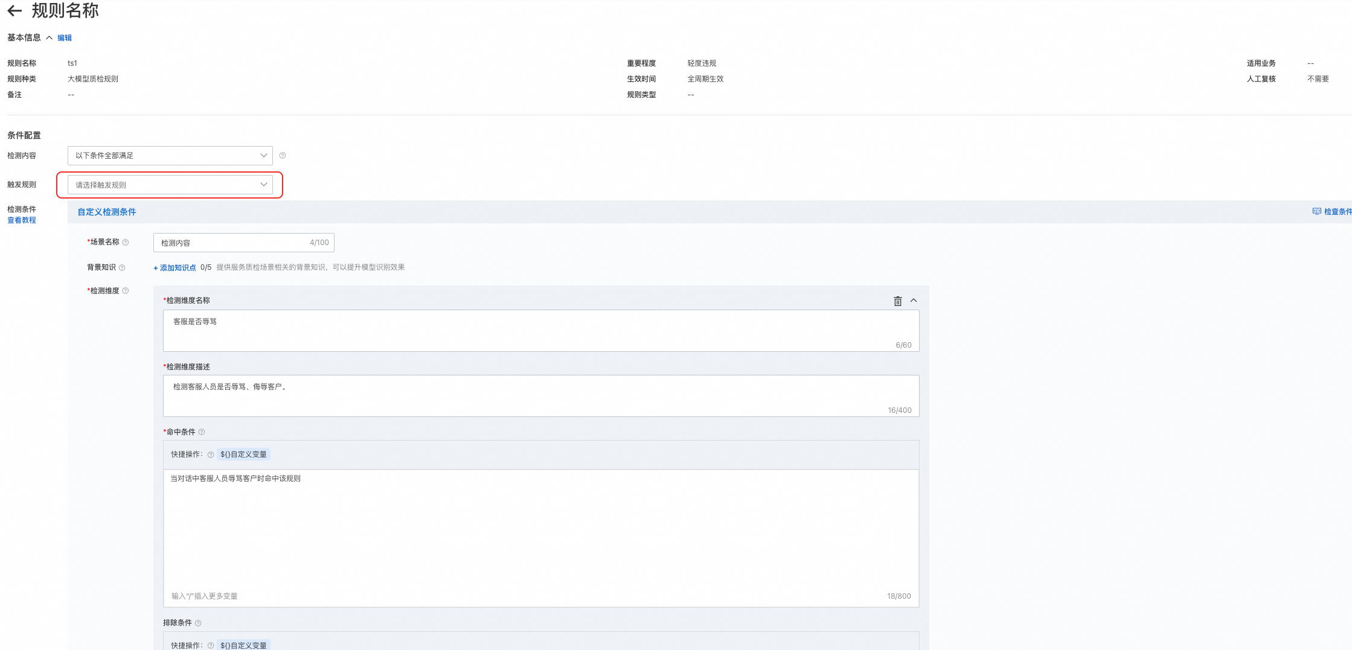1352x650 pixels.
Task: Click the help icon next to 检测内容 dropdown
Action: (x=283, y=156)
